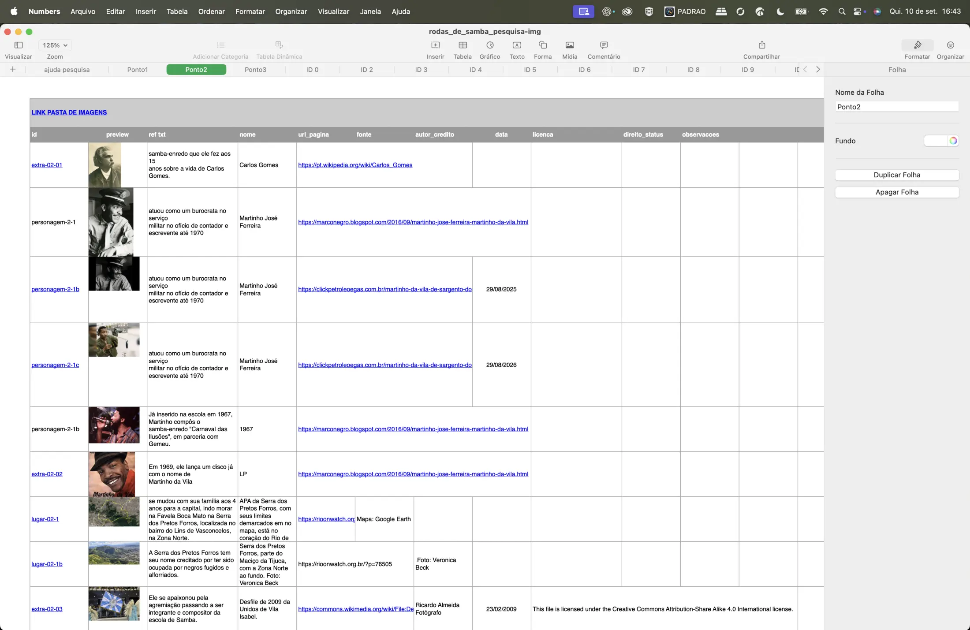This screenshot has width=970, height=630.
Task: Open the Organizar panel icon
Action: point(951,45)
